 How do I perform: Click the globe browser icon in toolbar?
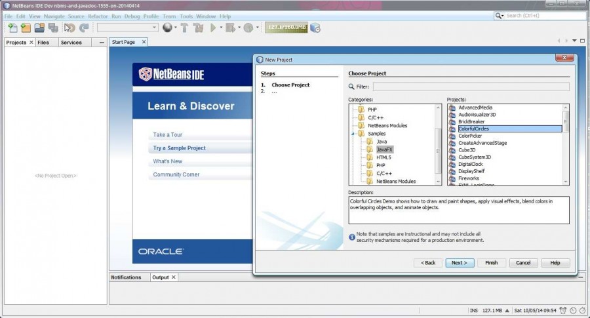pos(167,28)
